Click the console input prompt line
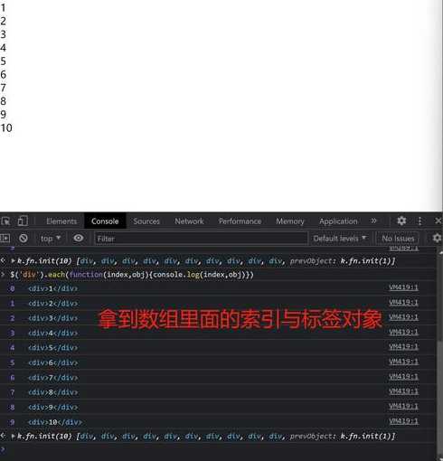 tap(217, 450)
